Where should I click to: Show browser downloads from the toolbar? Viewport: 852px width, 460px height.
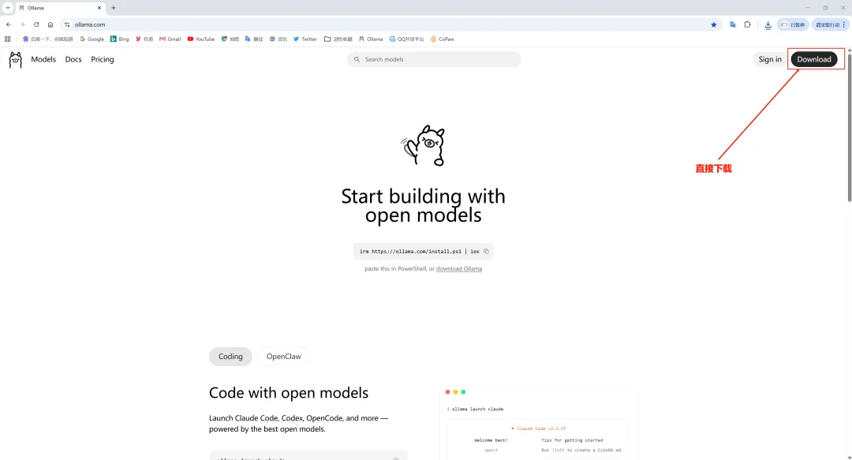768,25
